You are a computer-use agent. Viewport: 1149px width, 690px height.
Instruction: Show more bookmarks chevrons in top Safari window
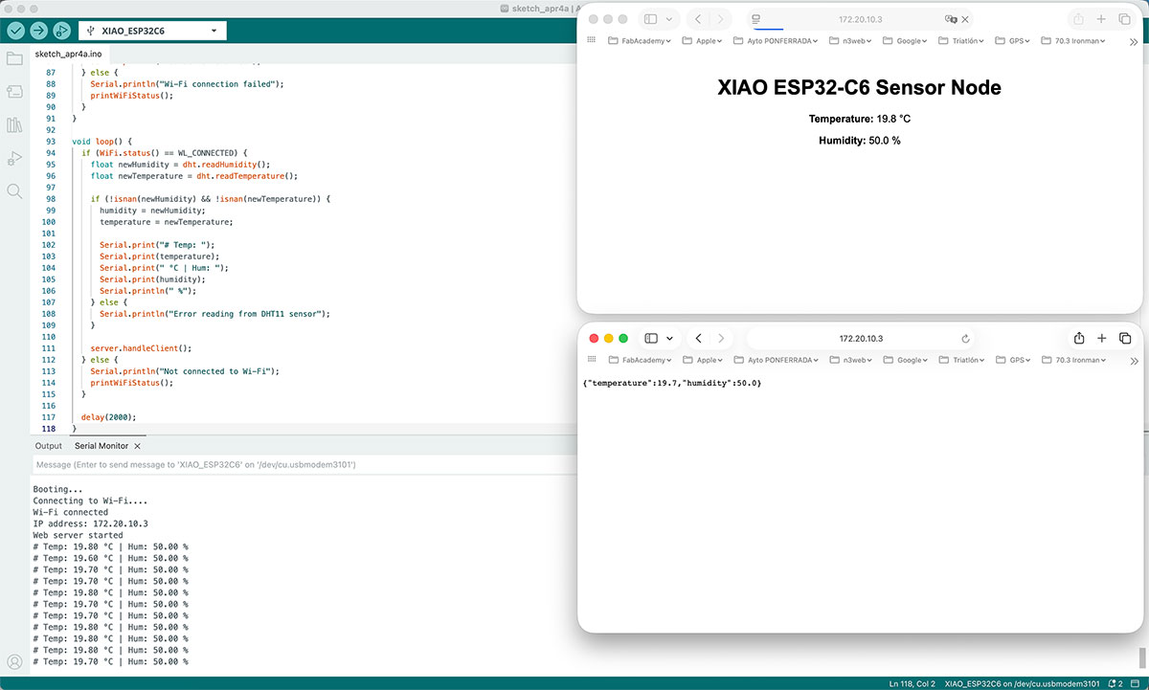point(1134,41)
